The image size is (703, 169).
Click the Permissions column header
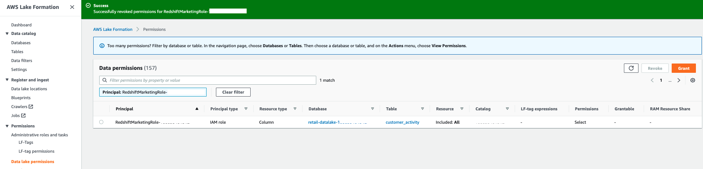point(586,109)
